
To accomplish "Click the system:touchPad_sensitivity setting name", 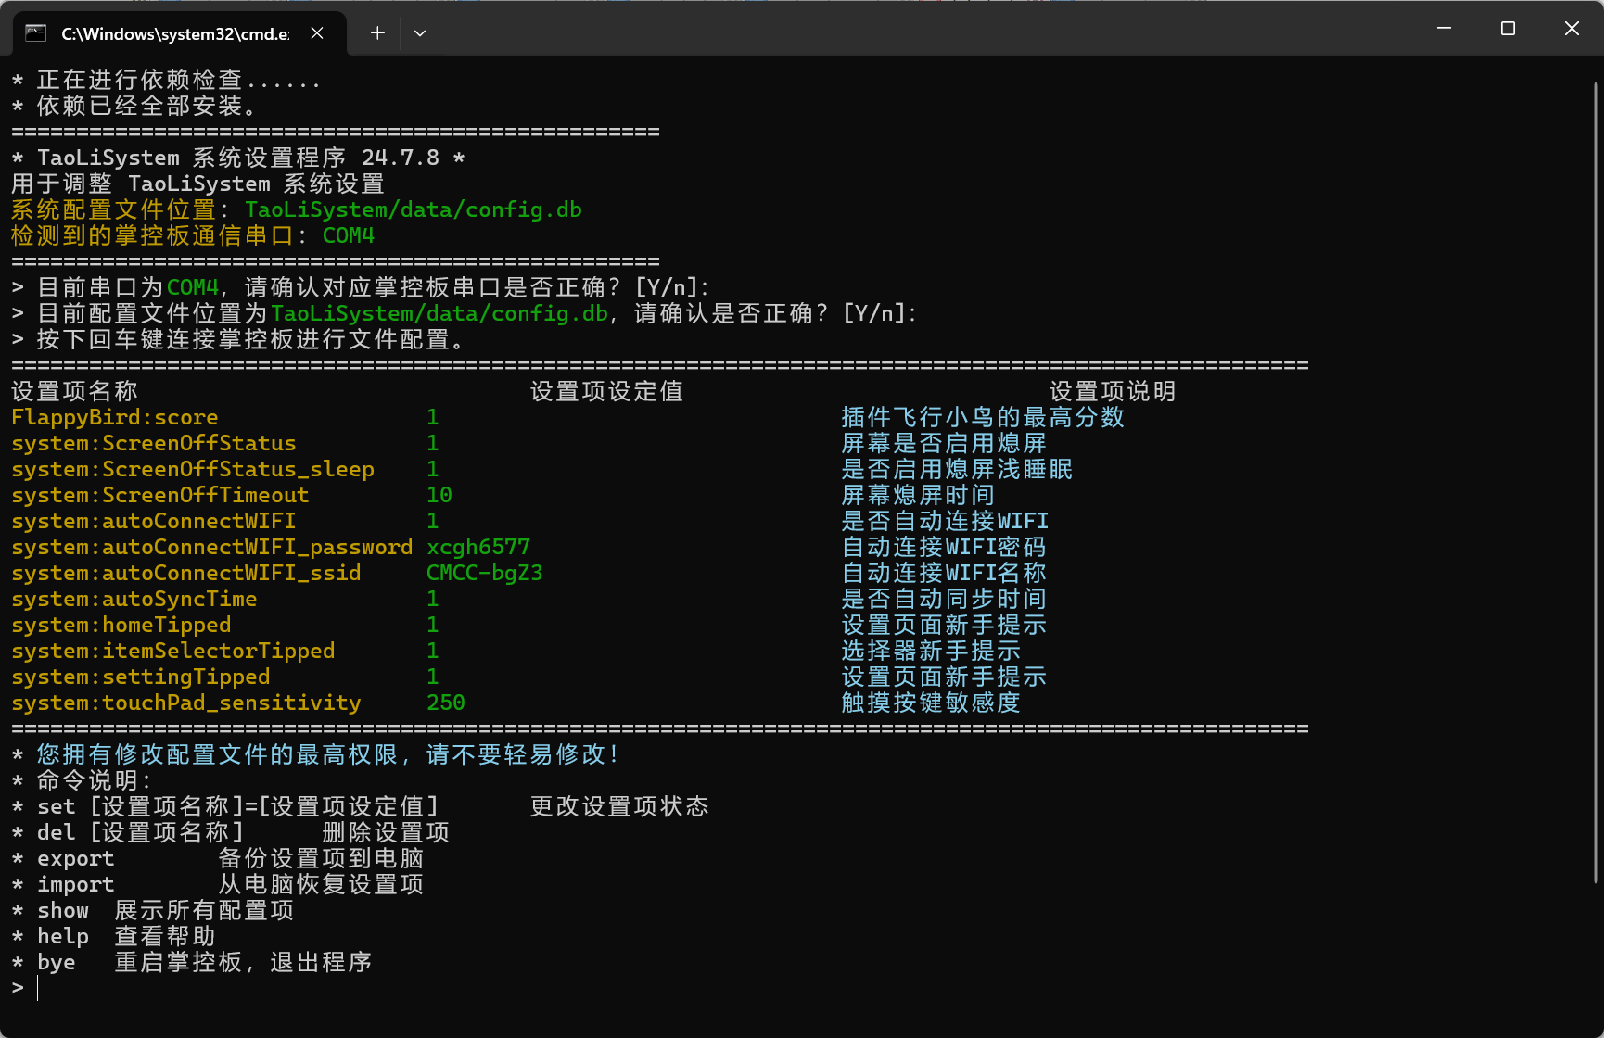I will coord(186,703).
